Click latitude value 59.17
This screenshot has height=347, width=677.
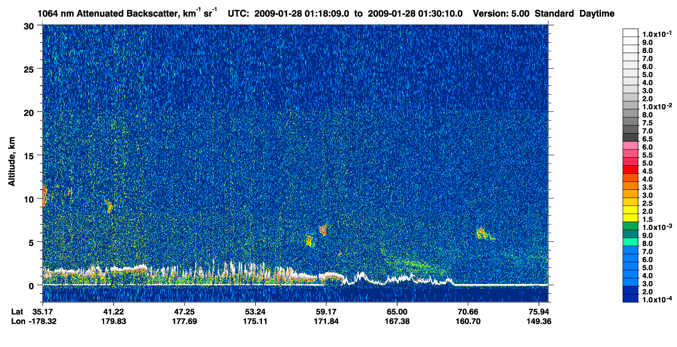[x=326, y=312]
